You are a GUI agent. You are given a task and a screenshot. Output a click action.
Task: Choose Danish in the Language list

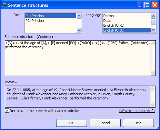[x=127, y=16]
